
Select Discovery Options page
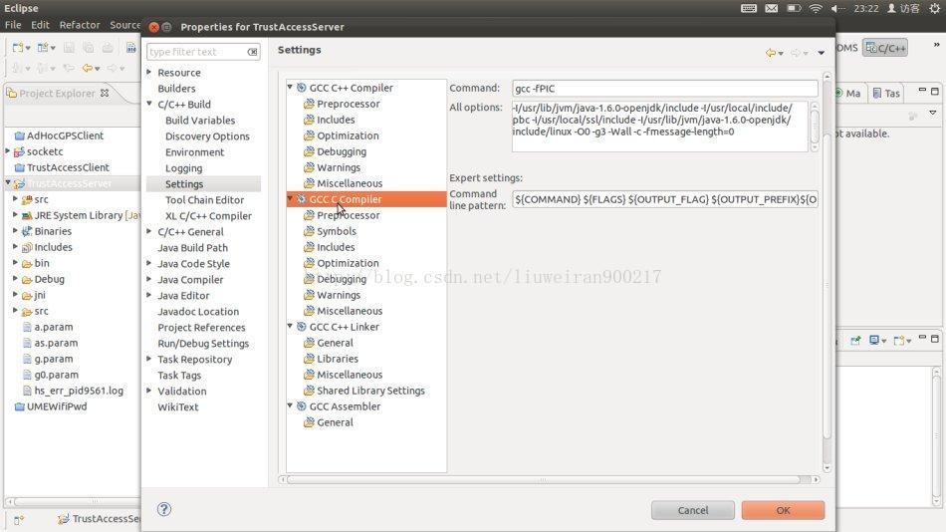[207, 136]
